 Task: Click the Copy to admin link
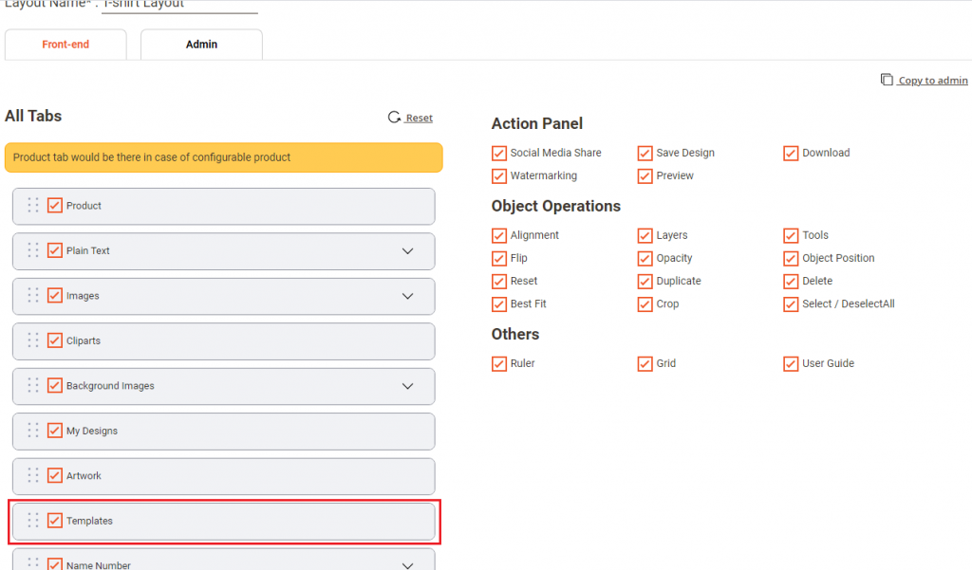(x=931, y=80)
